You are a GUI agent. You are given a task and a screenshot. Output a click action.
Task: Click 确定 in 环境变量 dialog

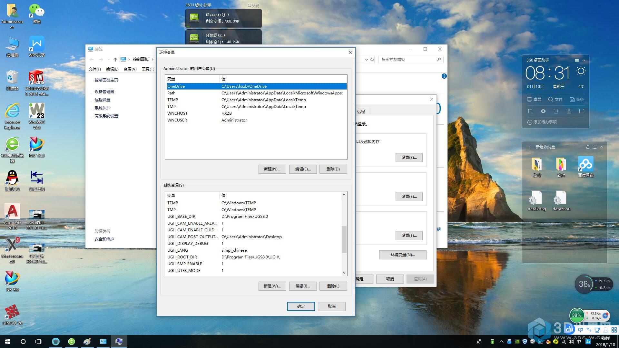click(301, 306)
